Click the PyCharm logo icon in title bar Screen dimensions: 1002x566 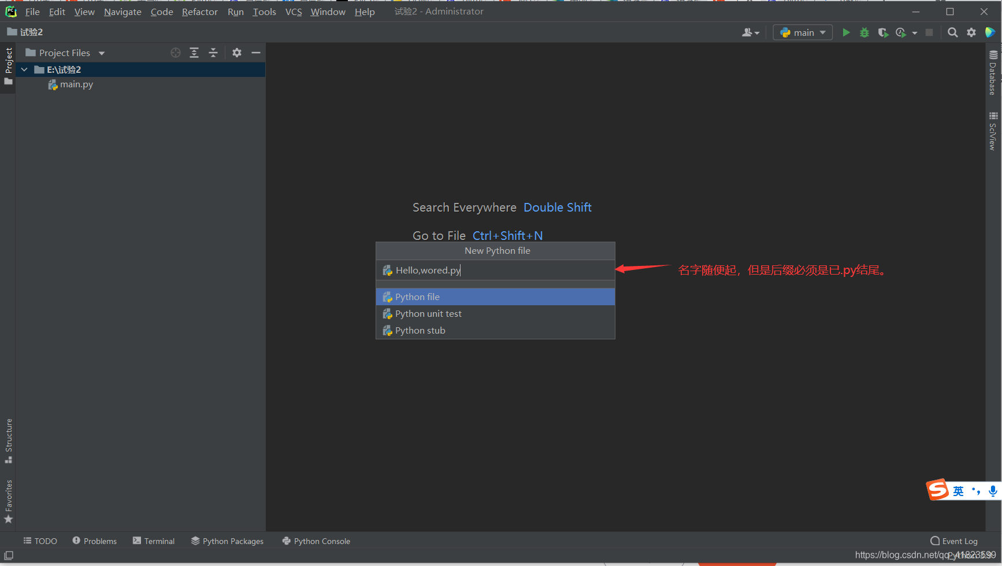(11, 12)
